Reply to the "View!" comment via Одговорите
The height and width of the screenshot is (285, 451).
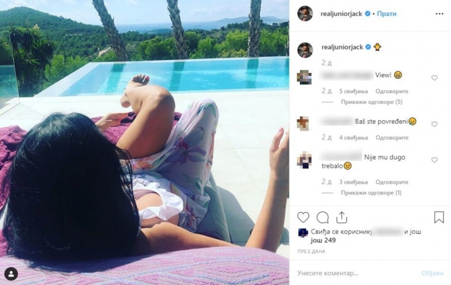pyautogui.click(x=392, y=91)
